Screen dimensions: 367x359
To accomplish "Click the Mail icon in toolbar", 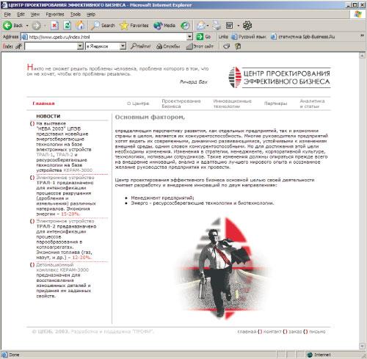I will click(201, 26).
